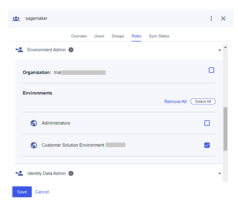Switch to the Users tab
Viewport: 238px width, 205px height.
click(x=99, y=36)
